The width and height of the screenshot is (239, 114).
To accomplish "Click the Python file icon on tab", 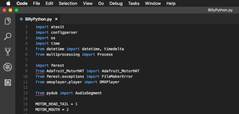I will click(x=21, y=19).
